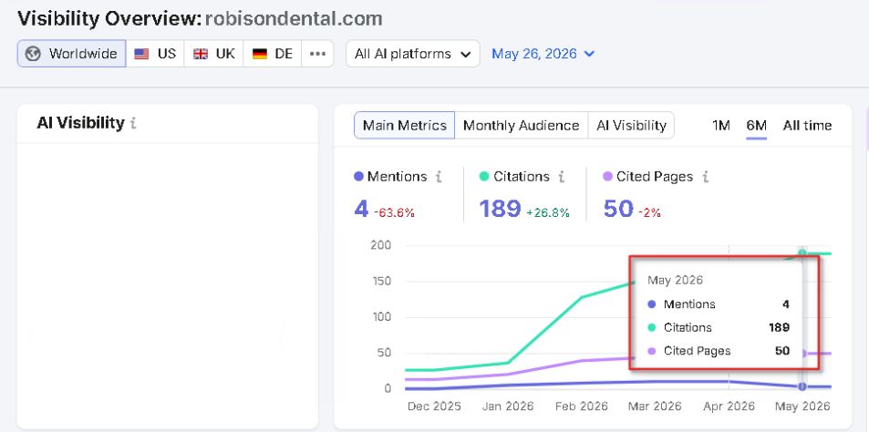The height and width of the screenshot is (432, 869).
Task: Click the German flag icon
Action: coord(259,54)
